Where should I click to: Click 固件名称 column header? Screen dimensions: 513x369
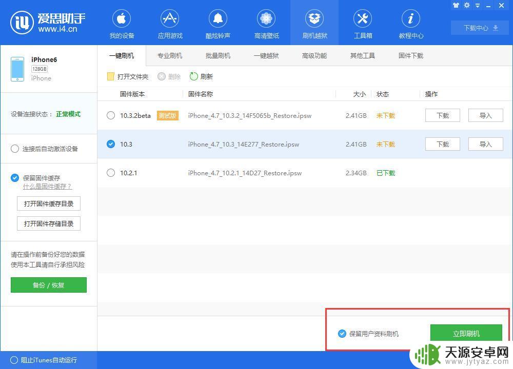201,94
